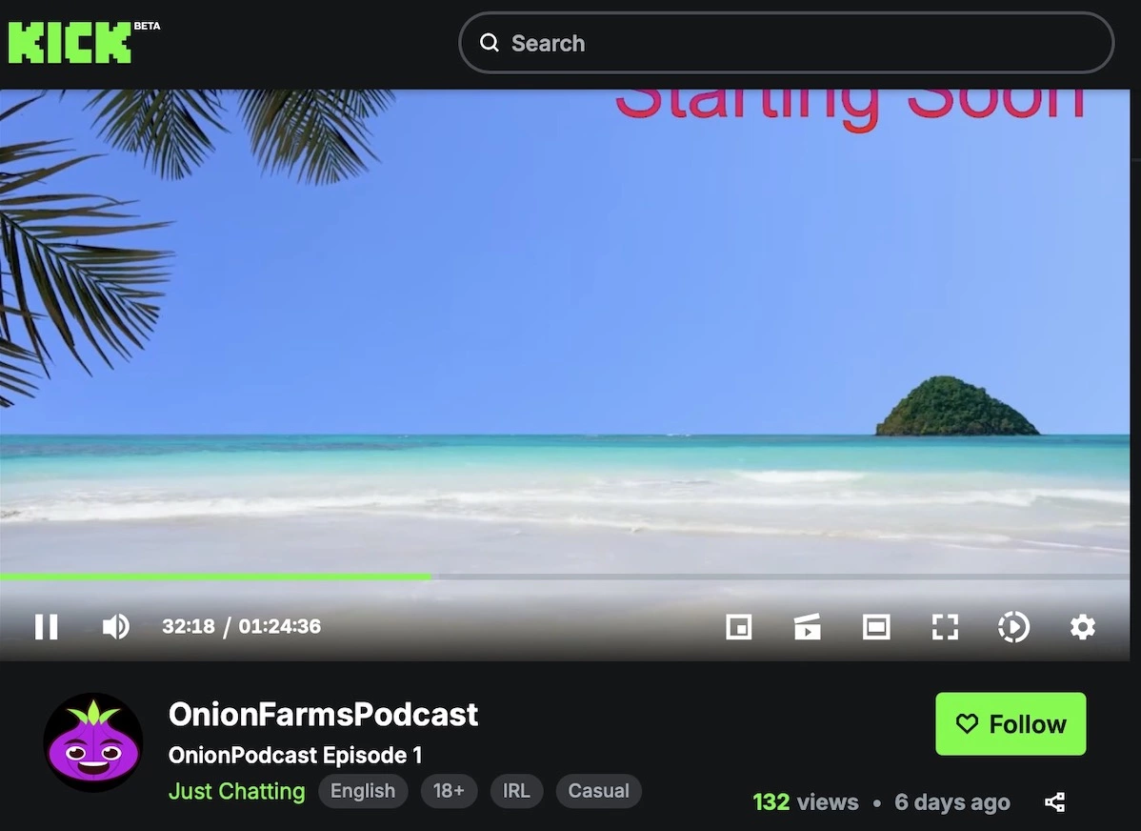Image resolution: width=1141 pixels, height=831 pixels.
Task: Mute the video volume
Action: 115,626
